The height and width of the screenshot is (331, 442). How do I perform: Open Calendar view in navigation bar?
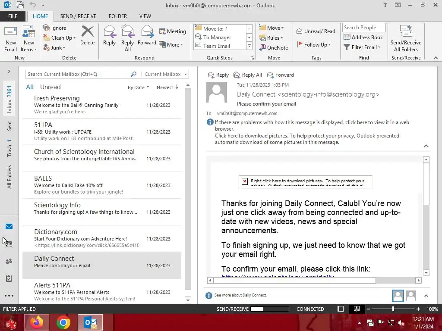point(9,244)
